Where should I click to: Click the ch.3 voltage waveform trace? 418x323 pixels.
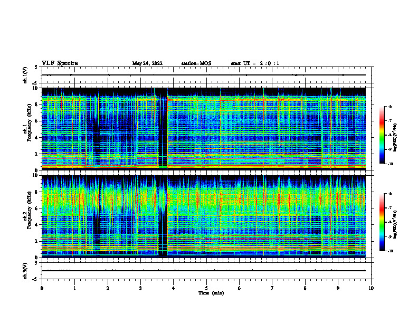point(204,271)
